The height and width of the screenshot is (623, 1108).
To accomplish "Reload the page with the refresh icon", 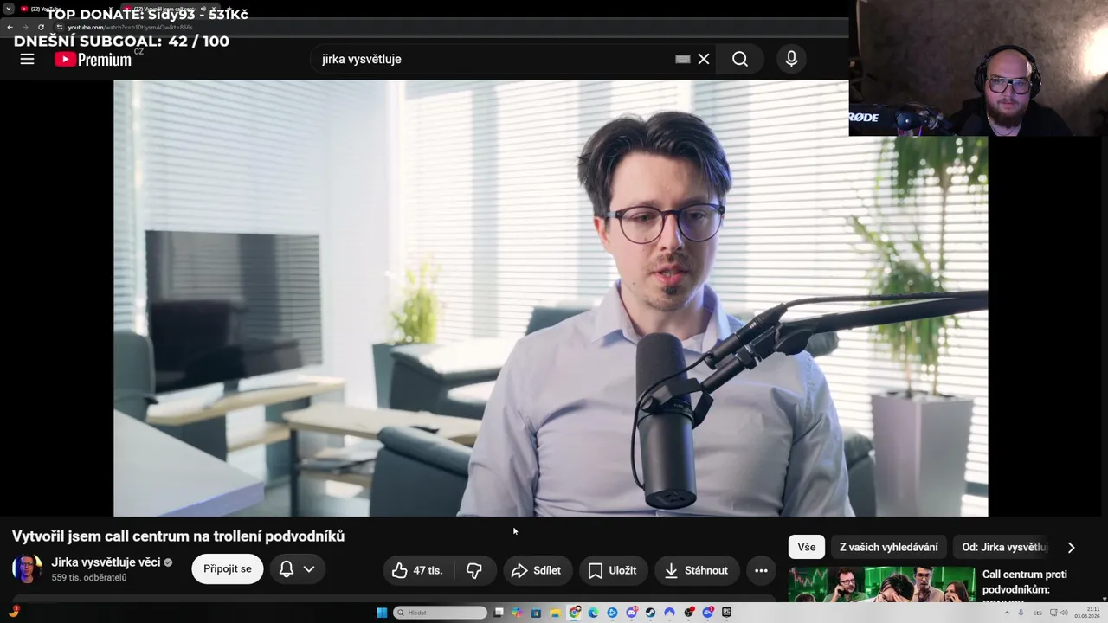I will coord(41,27).
